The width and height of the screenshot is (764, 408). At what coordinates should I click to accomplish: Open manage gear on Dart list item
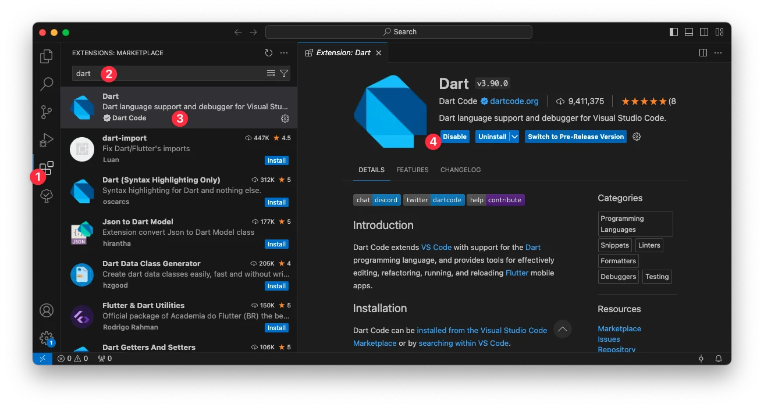[x=285, y=119]
